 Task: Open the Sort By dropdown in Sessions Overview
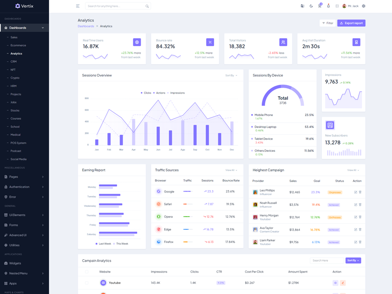tap(231, 75)
